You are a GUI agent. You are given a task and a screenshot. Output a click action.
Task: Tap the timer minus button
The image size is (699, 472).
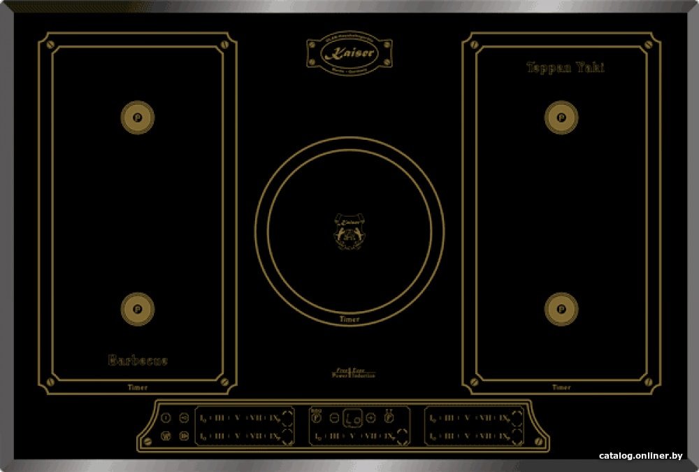click(334, 418)
